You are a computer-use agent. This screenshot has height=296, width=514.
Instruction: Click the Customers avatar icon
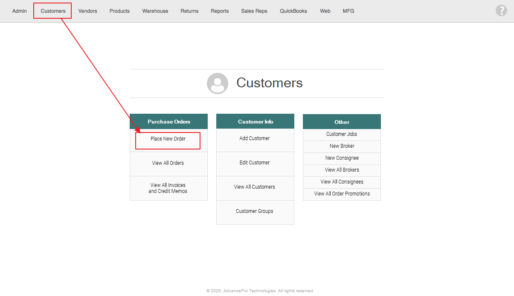point(218,83)
